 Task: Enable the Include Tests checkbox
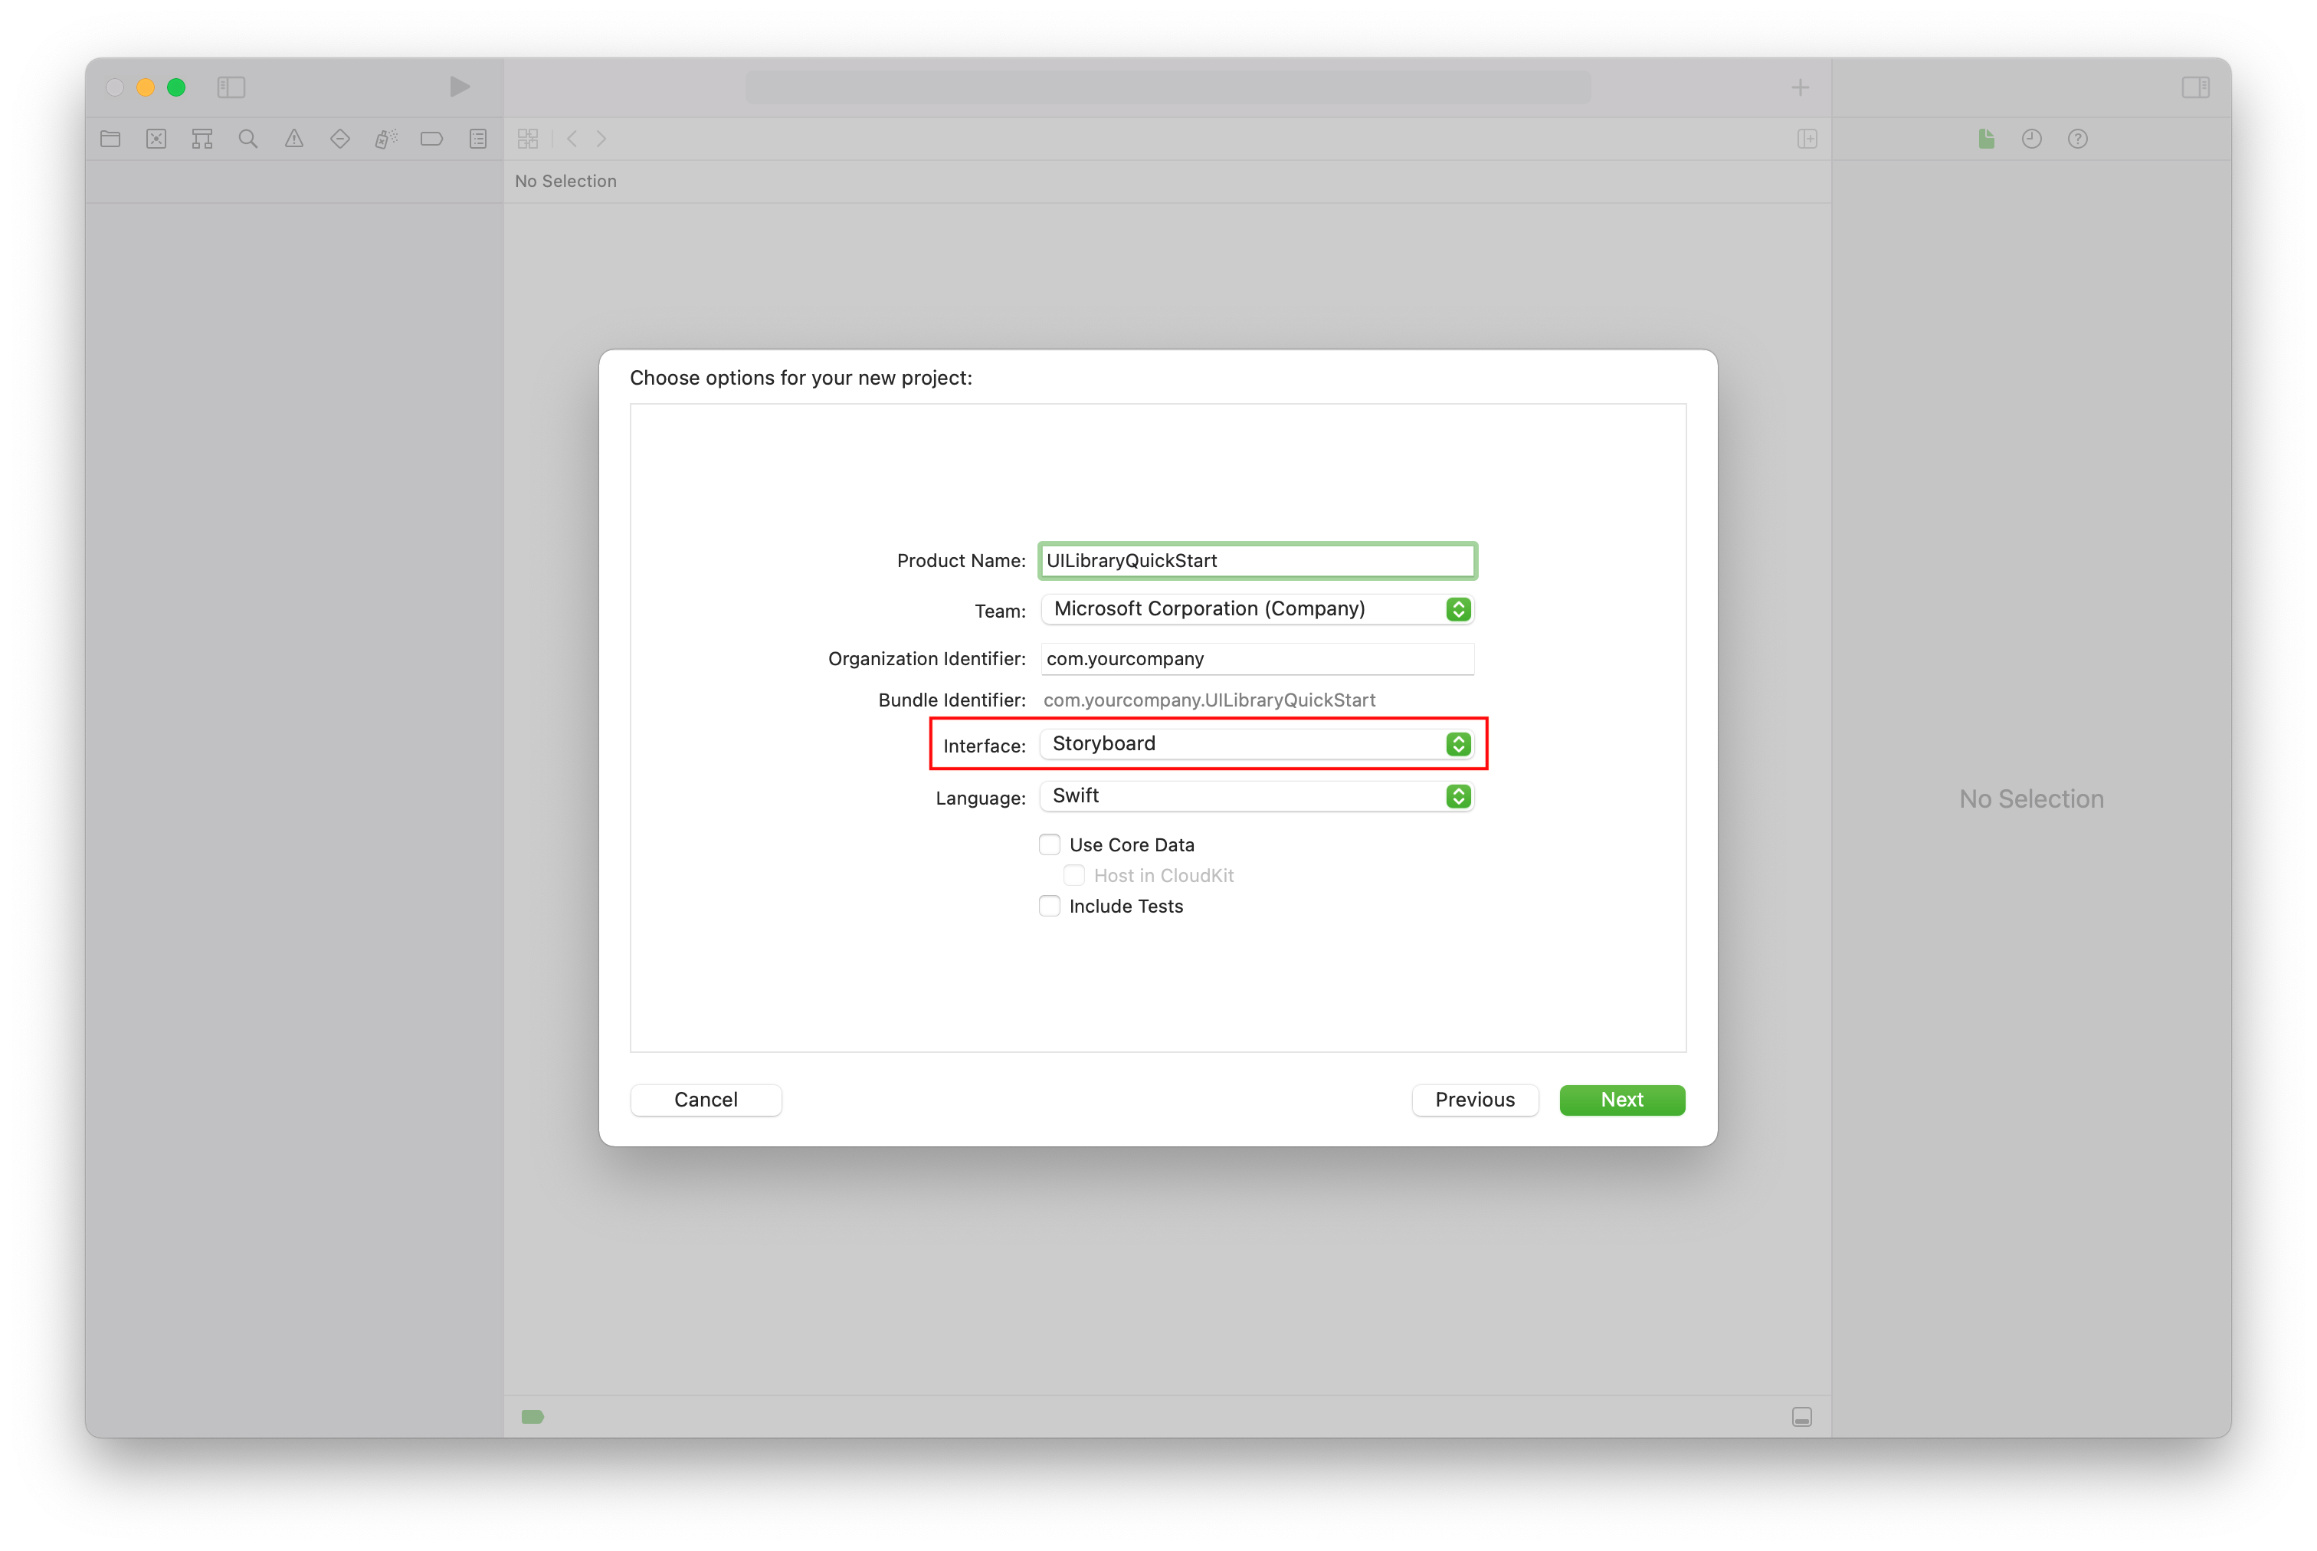1049,905
